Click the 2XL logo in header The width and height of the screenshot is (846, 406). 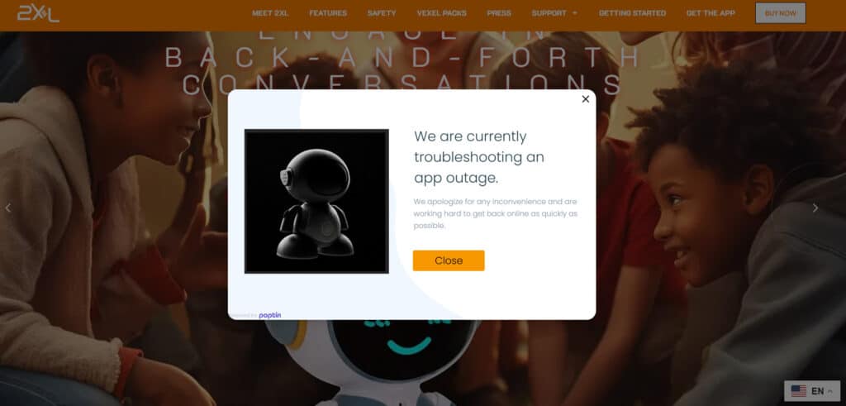(38, 13)
